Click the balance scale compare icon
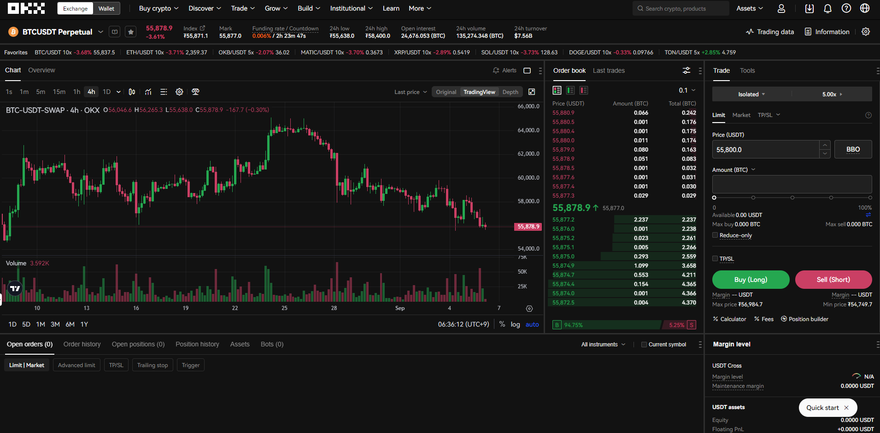The width and height of the screenshot is (880, 433). [195, 92]
